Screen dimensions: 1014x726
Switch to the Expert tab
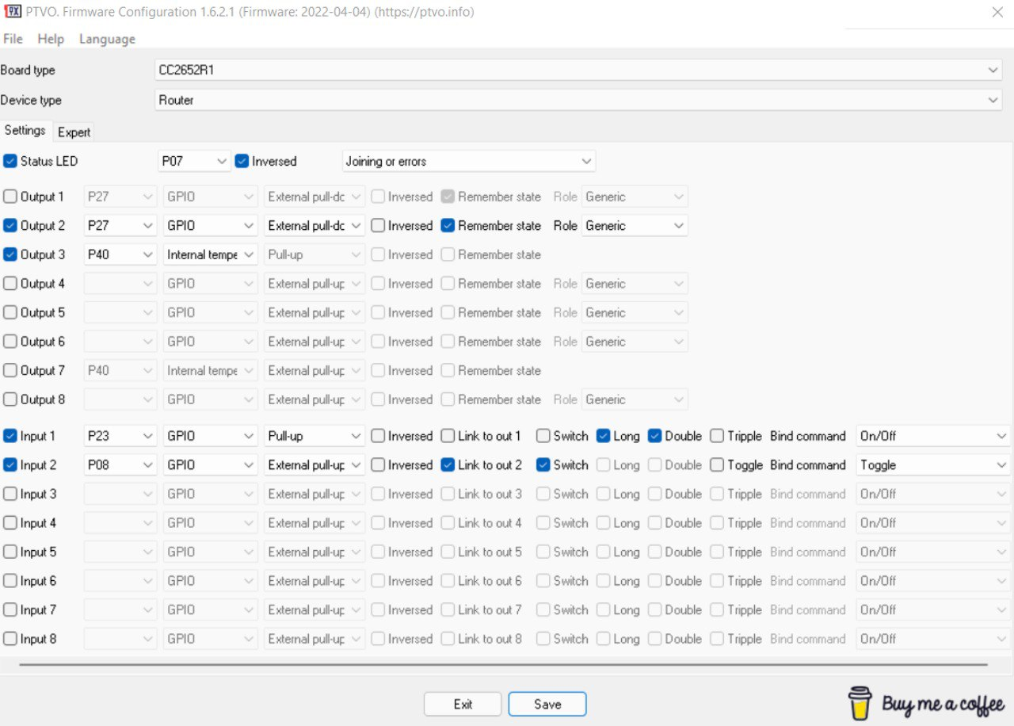coord(73,132)
